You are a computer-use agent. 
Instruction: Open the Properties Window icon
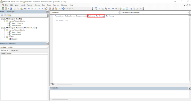(x=53, y=8)
